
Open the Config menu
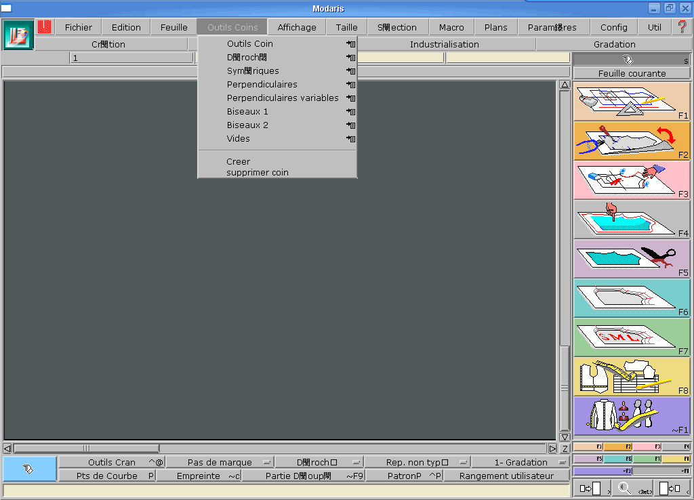pyautogui.click(x=613, y=27)
